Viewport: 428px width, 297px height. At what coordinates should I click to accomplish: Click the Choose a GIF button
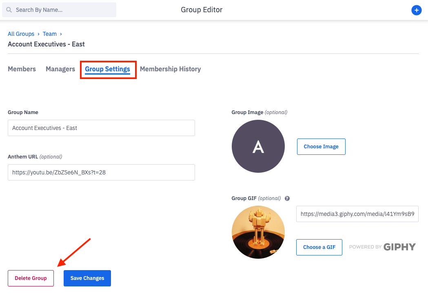pyautogui.click(x=319, y=247)
